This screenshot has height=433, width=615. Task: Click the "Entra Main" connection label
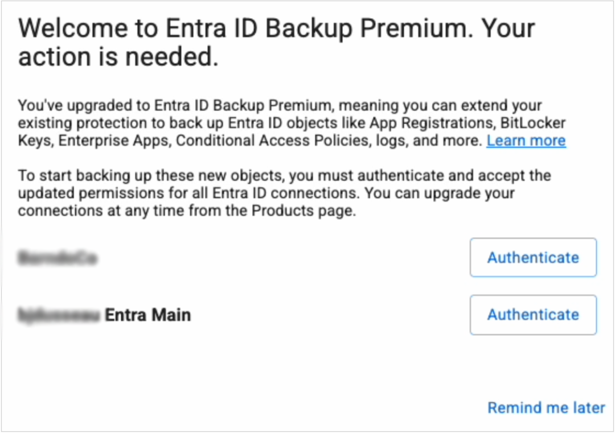pyautogui.click(x=148, y=315)
